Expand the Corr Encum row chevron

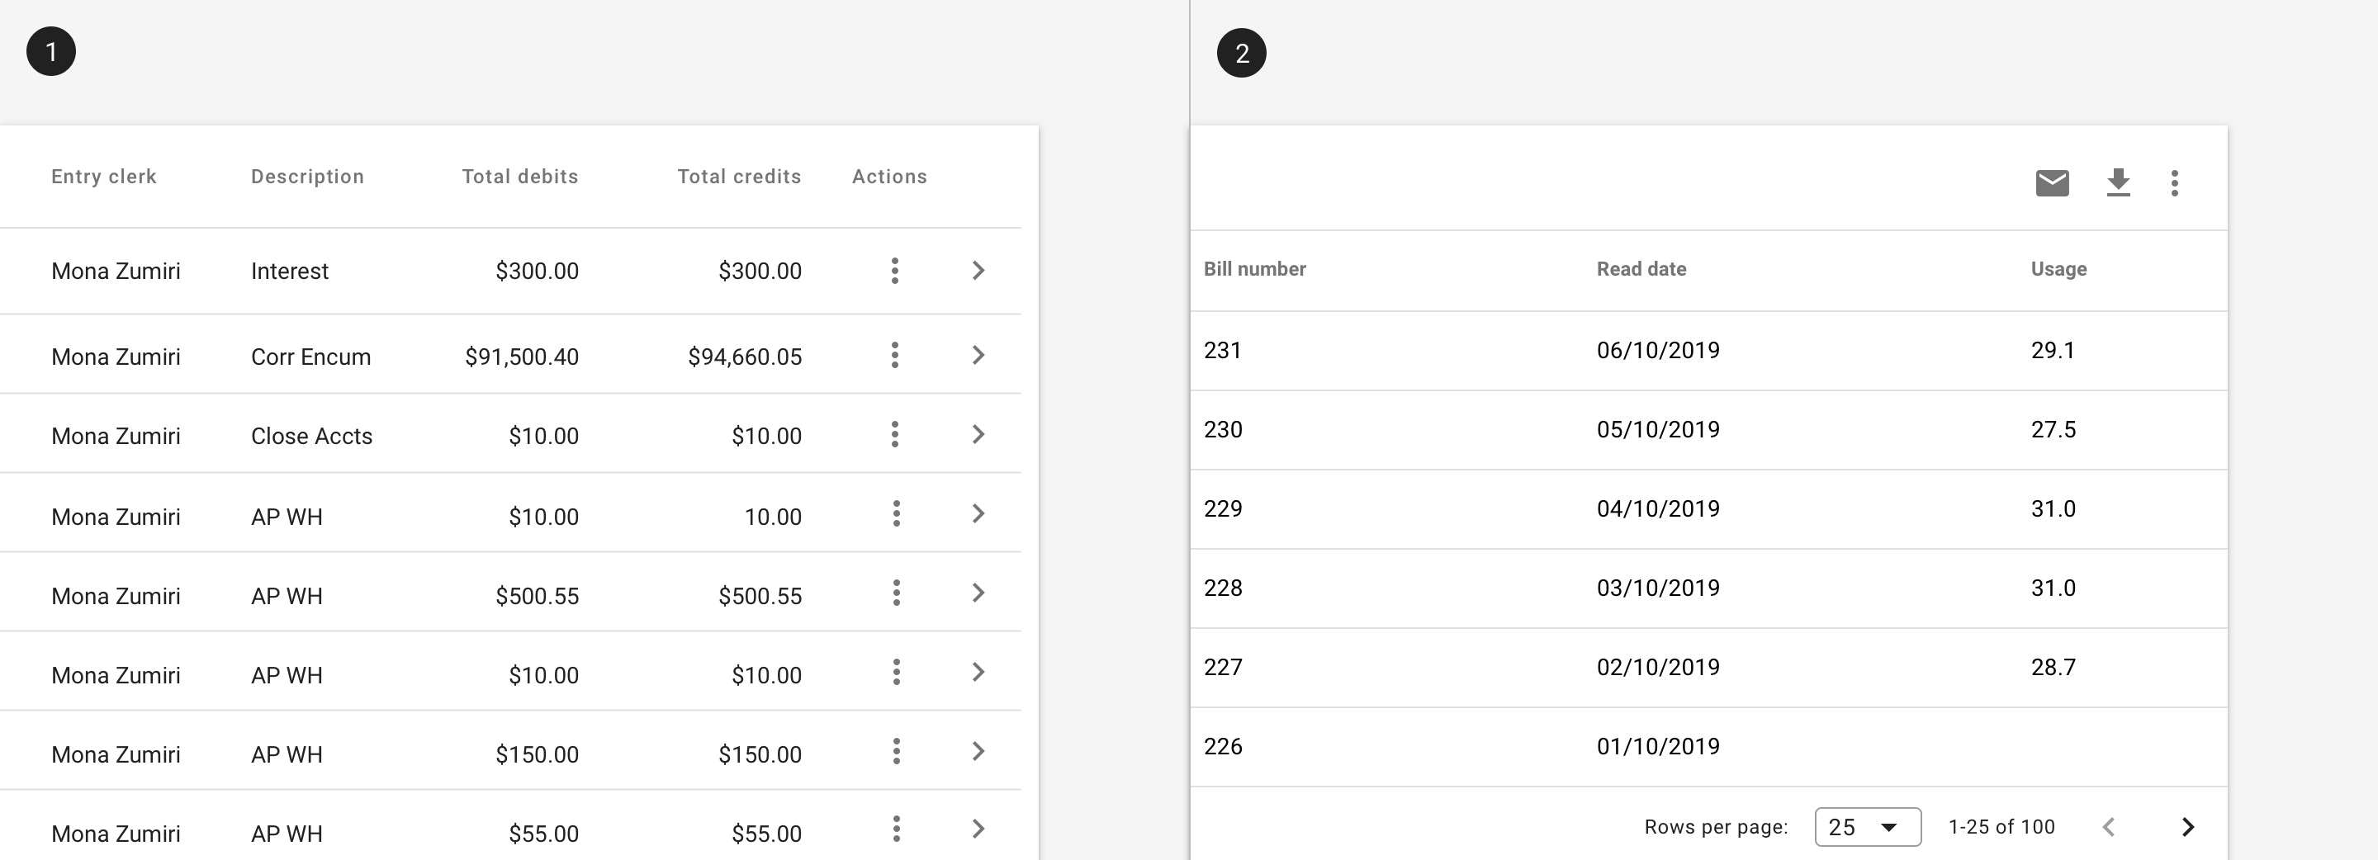[x=978, y=355]
